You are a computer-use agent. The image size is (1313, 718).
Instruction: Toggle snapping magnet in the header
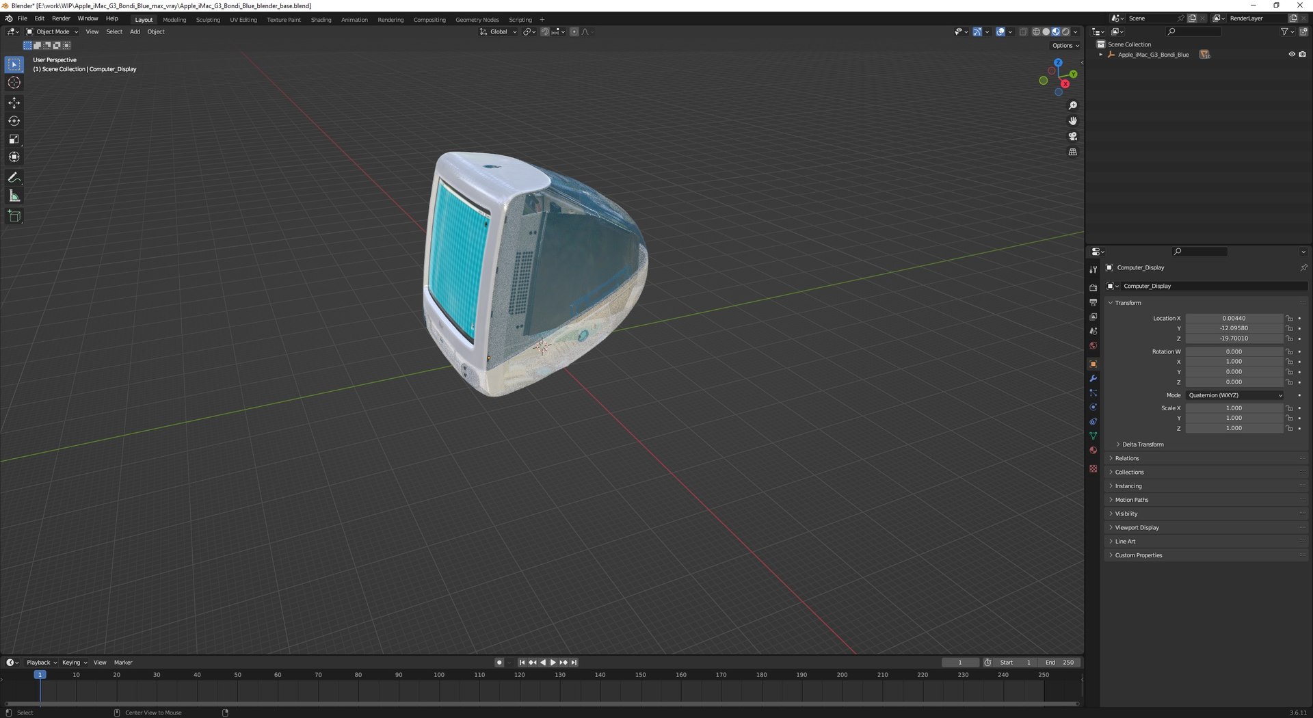(x=545, y=31)
